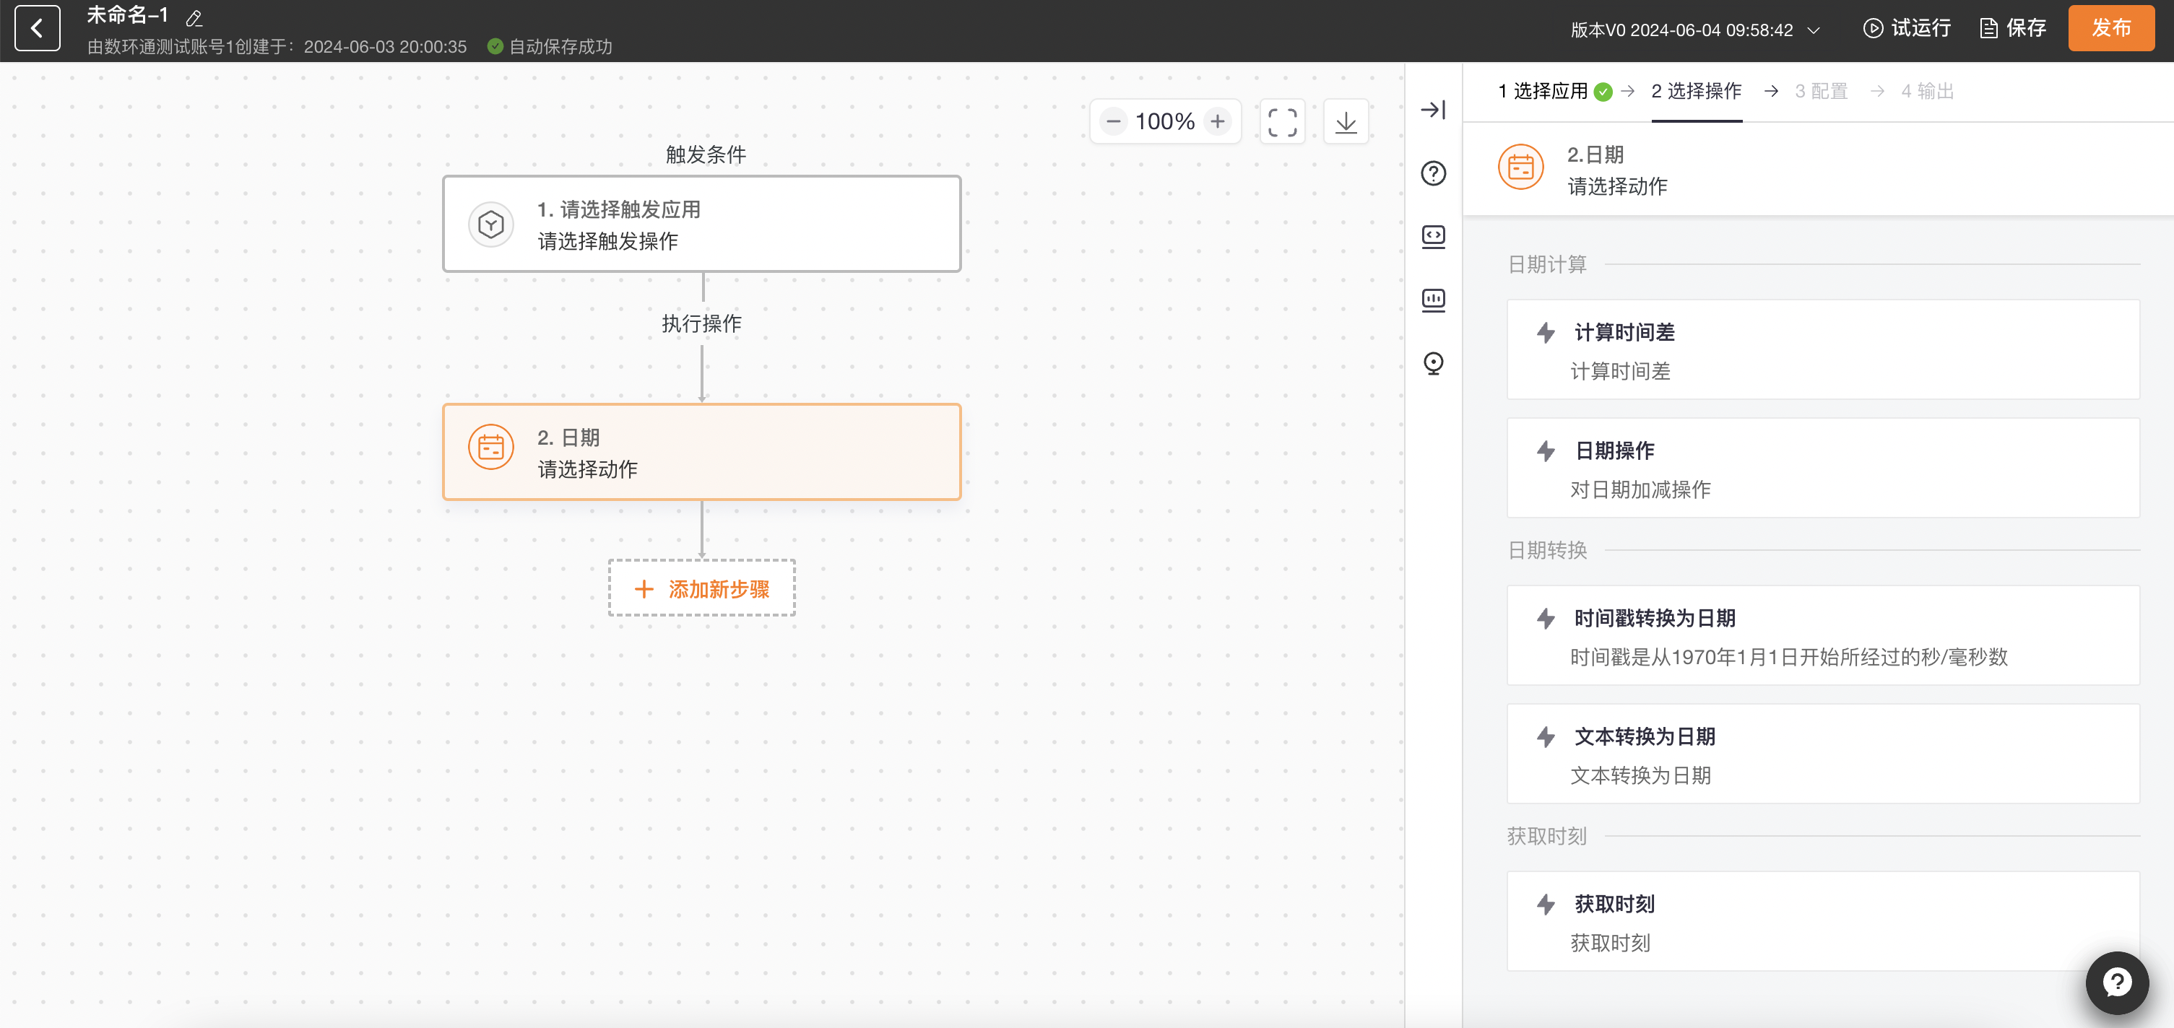2174x1028 pixels.
Task: Publish the workflow with 发布
Action: [x=2110, y=28]
